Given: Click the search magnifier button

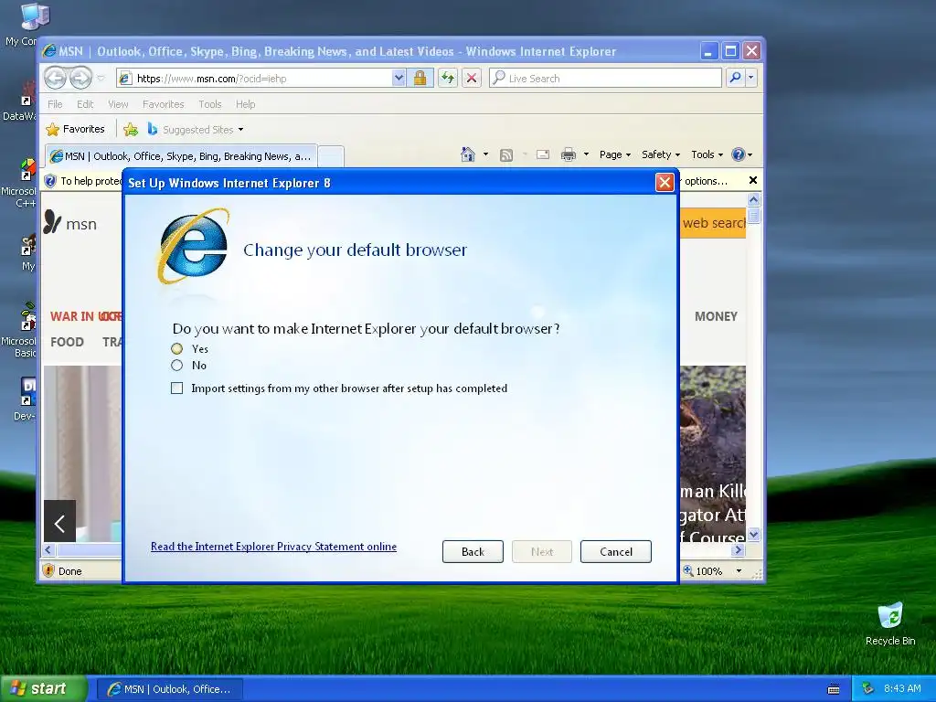Looking at the screenshot, I should click(x=736, y=79).
